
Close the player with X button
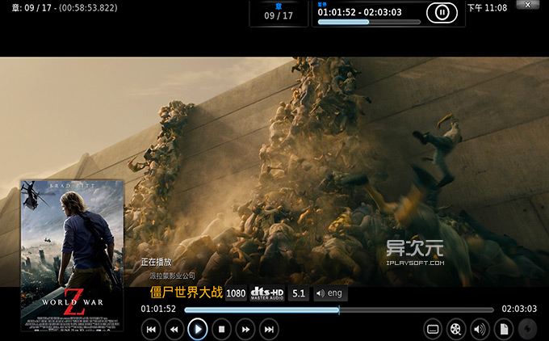(x=528, y=5)
